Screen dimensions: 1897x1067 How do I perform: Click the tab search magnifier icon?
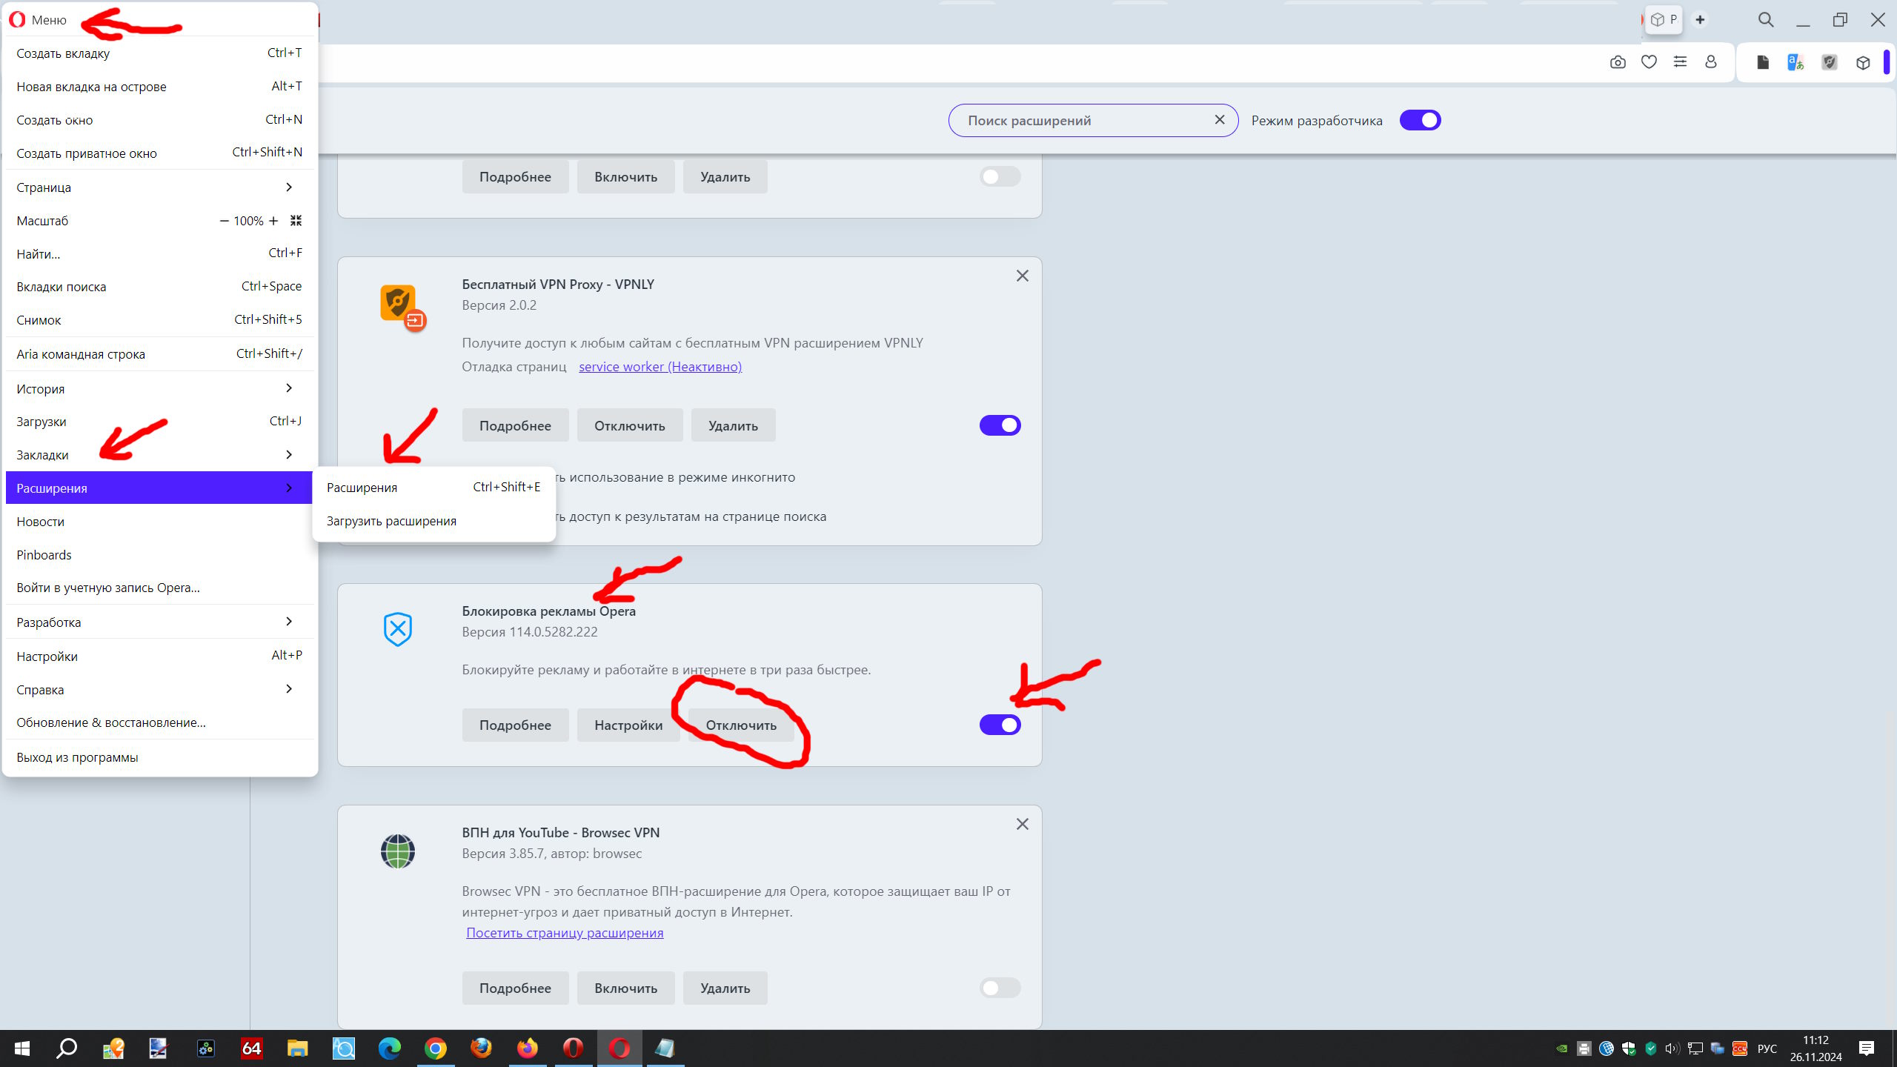(x=1766, y=20)
